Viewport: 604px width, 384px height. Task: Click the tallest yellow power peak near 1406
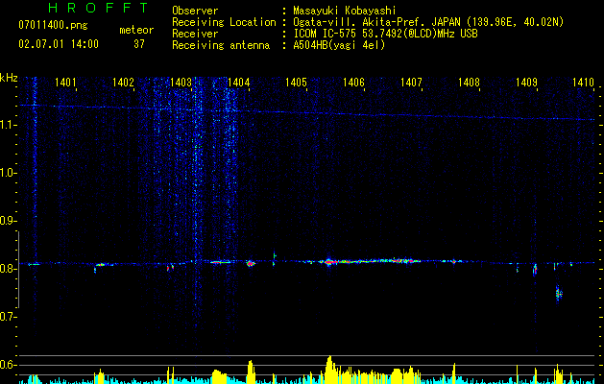point(329,369)
